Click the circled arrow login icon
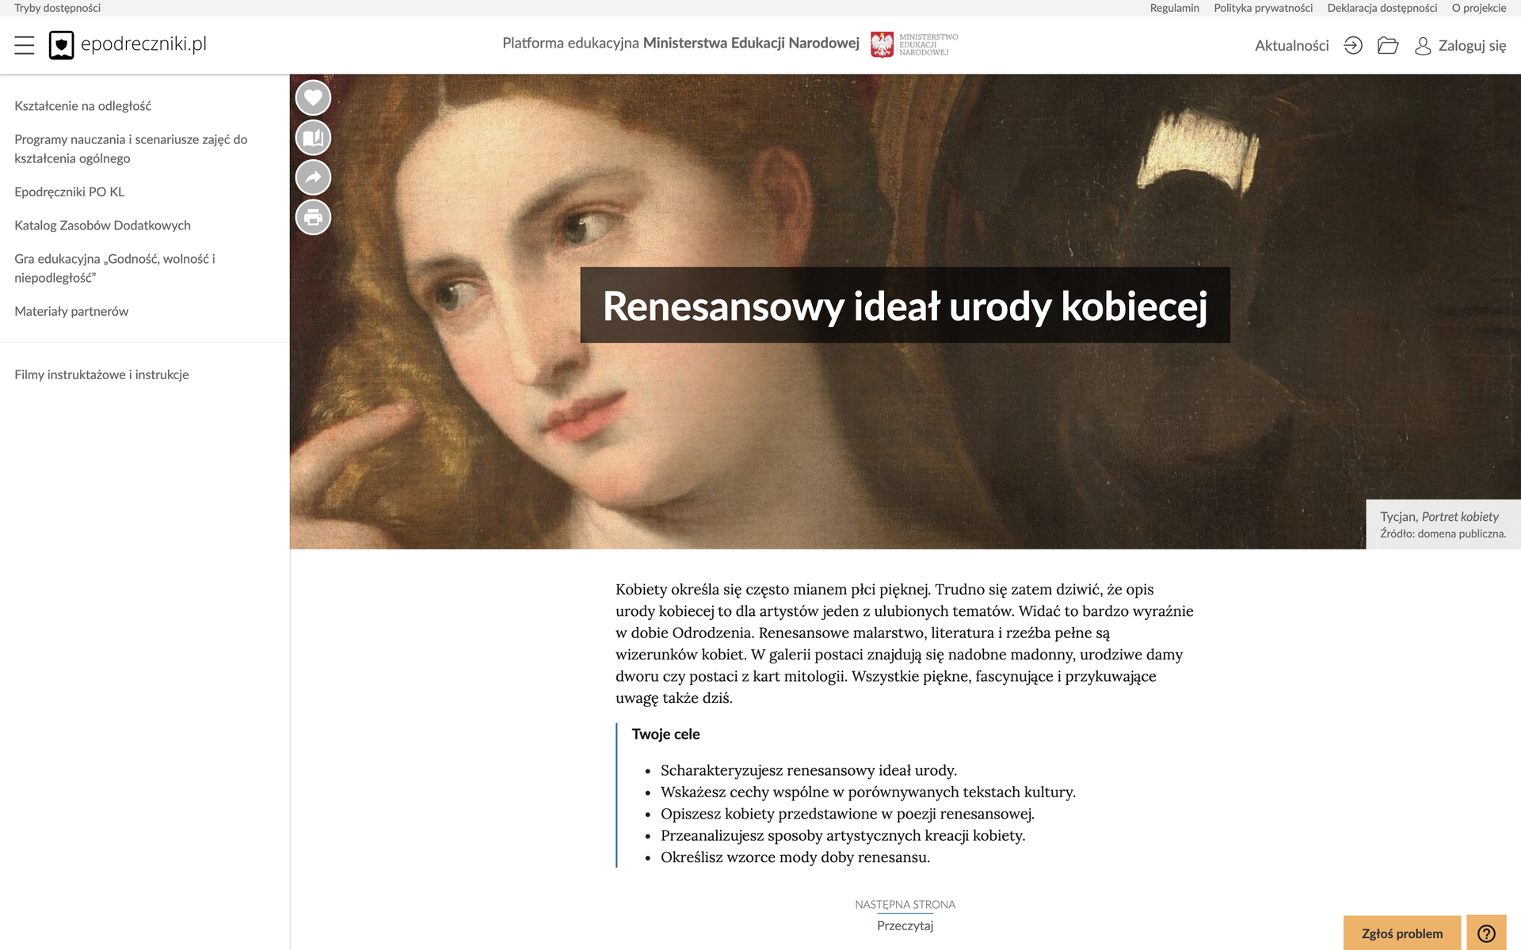 (1353, 45)
